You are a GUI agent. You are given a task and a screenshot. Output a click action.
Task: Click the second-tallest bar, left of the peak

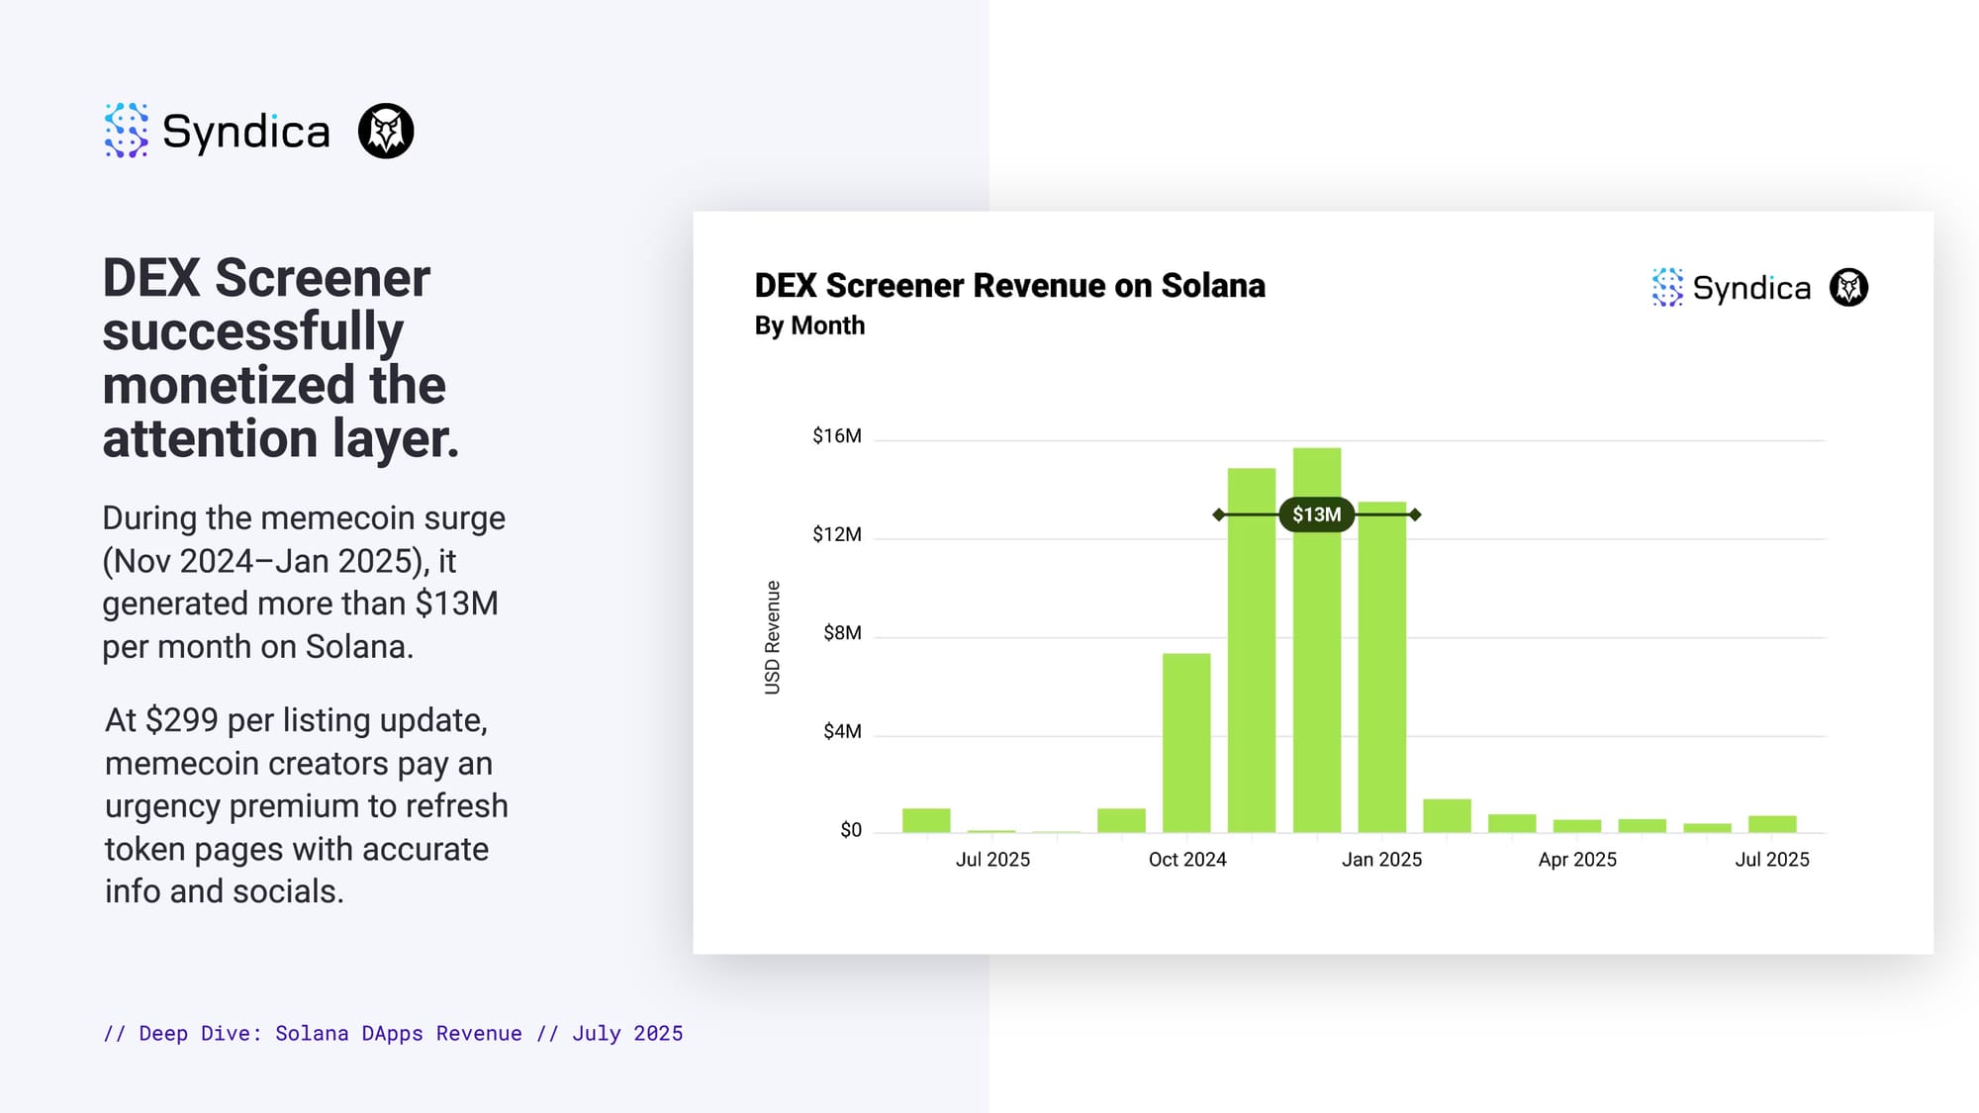(x=1252, y=650)
